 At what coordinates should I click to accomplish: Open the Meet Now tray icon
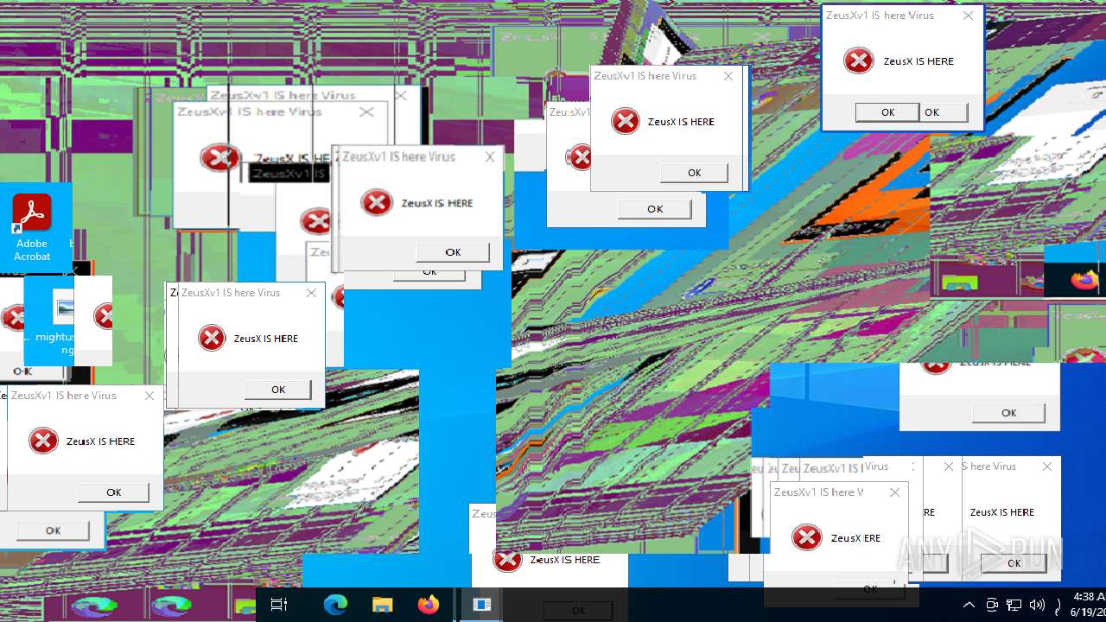(992, 606)
